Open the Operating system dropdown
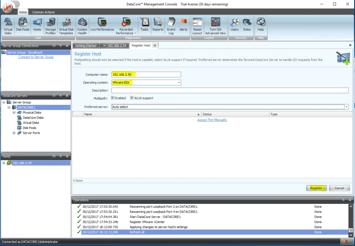Viewport: 355px width, 246px height. pyautogui.click(x=179, y=82)
